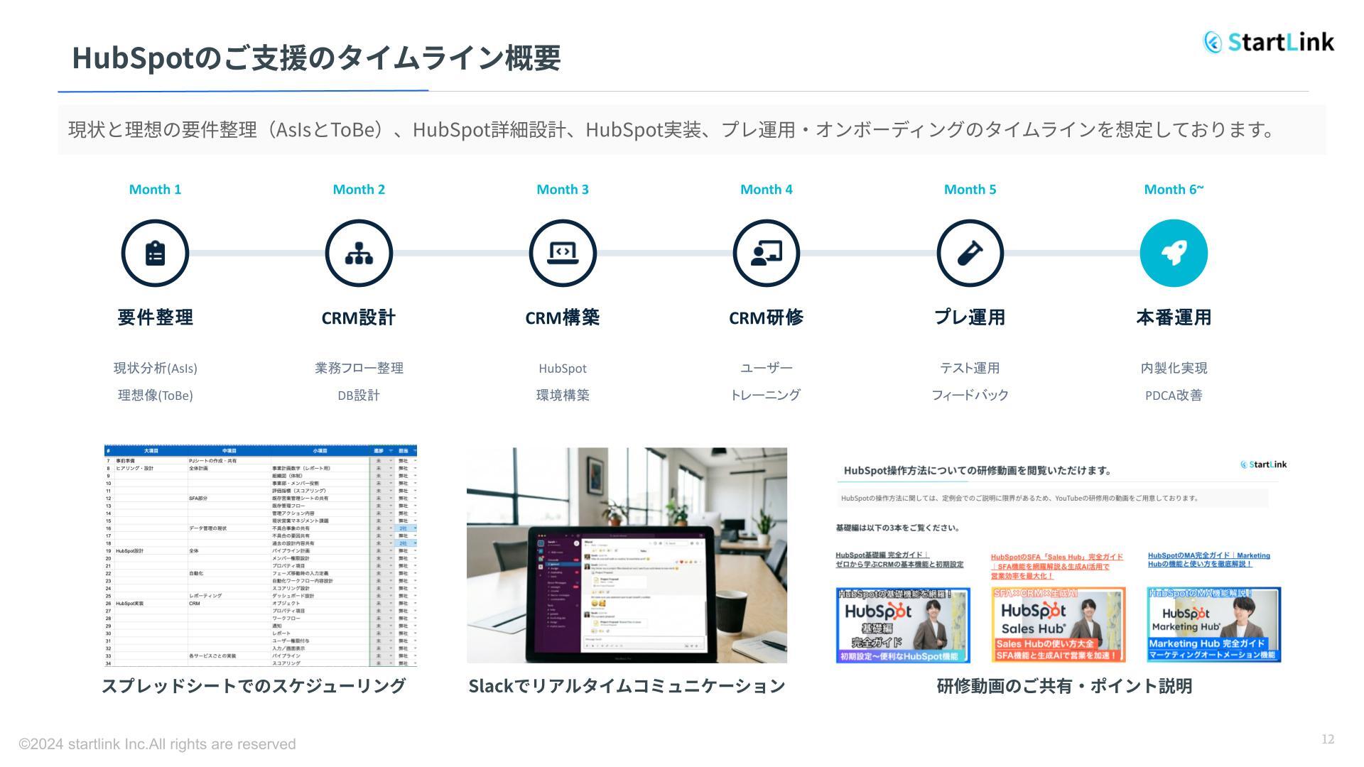
Task: Click the Slack workspace icon in the laptop screenshot
Action: point(541,543)
